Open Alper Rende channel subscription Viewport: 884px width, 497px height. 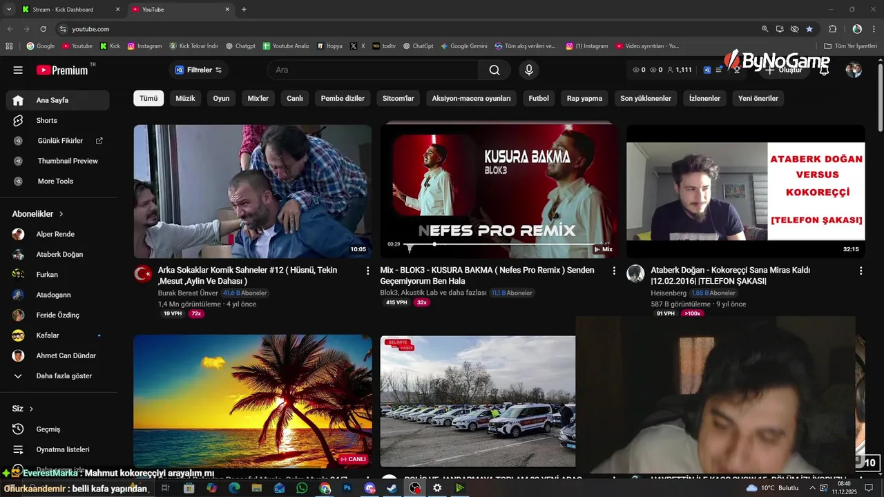[58, 234]
